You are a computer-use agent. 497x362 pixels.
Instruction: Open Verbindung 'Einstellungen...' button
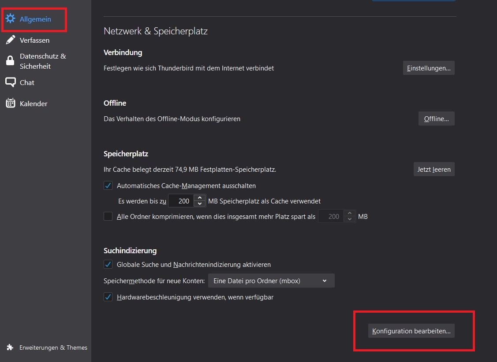pyautogui.click(x=429, y=68)
